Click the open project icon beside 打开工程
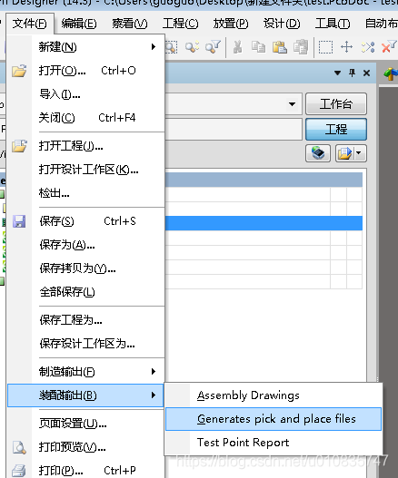 19,146
